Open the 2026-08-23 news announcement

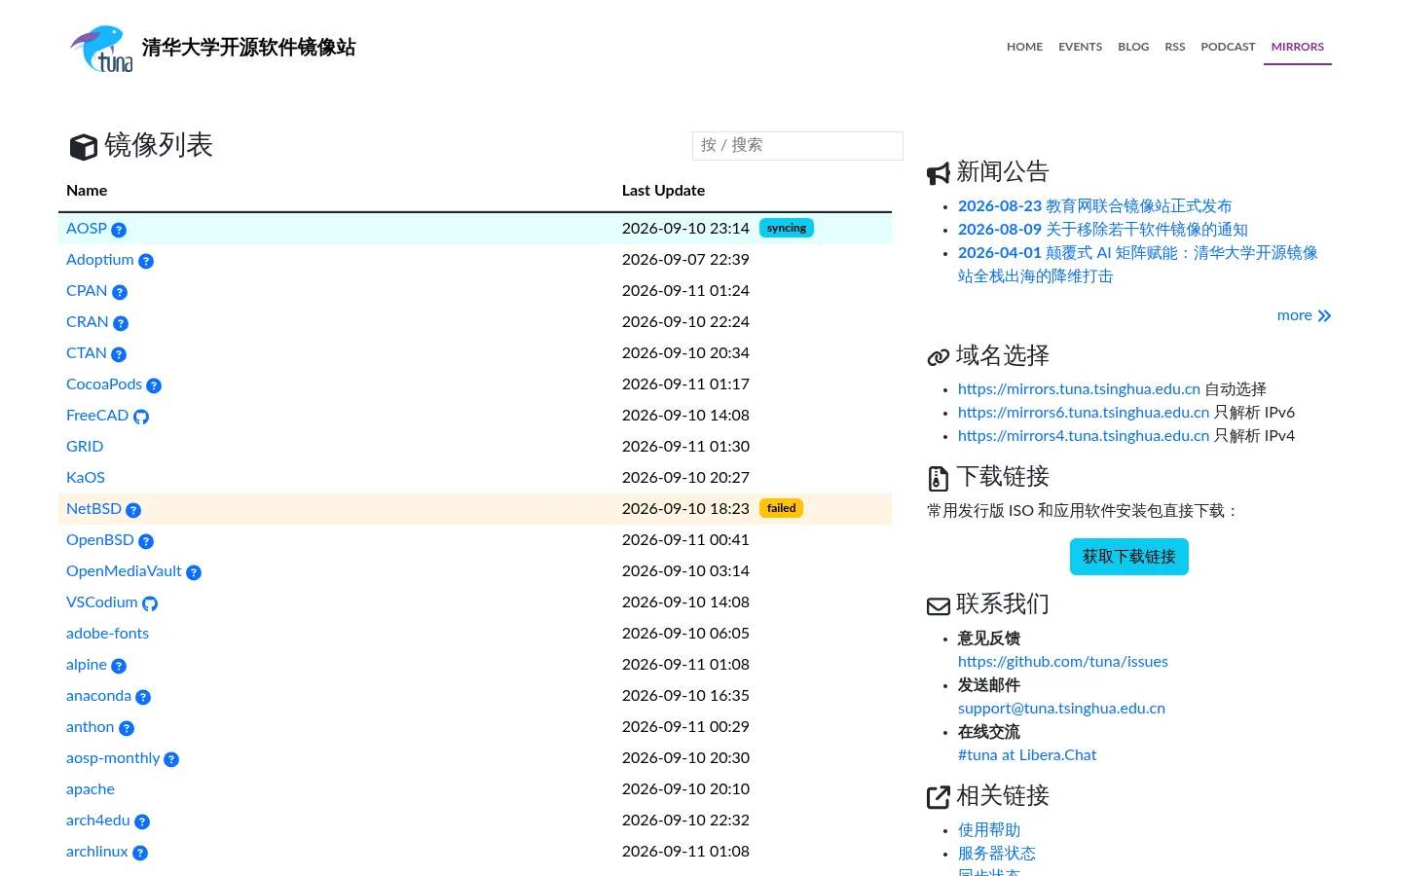[x=1095, y=206]
